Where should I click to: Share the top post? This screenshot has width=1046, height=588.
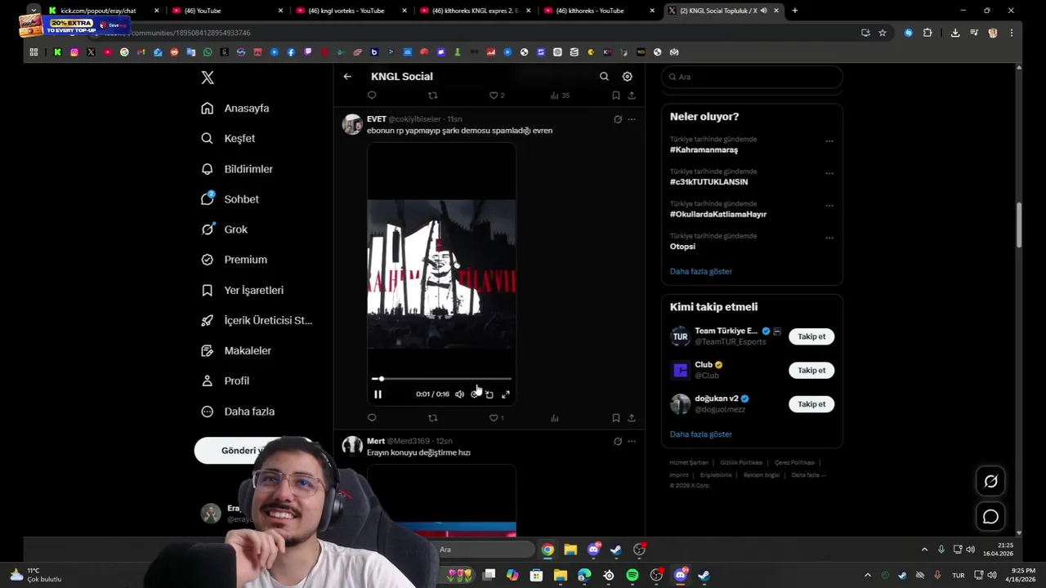(632, 96)
